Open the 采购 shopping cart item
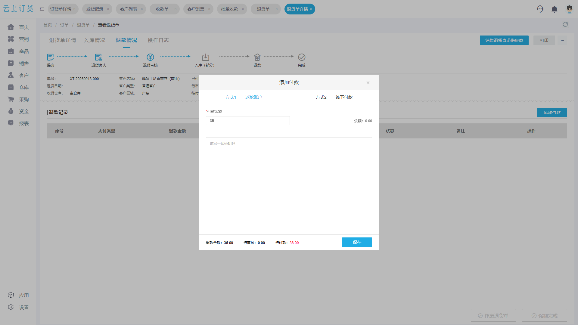This screenshot has height=325, width=578. click(18, 99)
